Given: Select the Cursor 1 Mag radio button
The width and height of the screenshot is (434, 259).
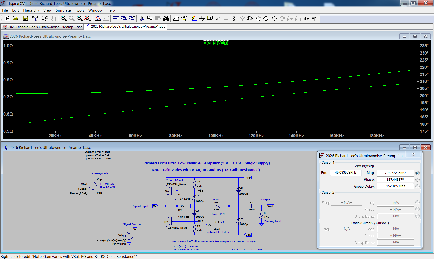Looking at the screenshot, I should 417,173.
